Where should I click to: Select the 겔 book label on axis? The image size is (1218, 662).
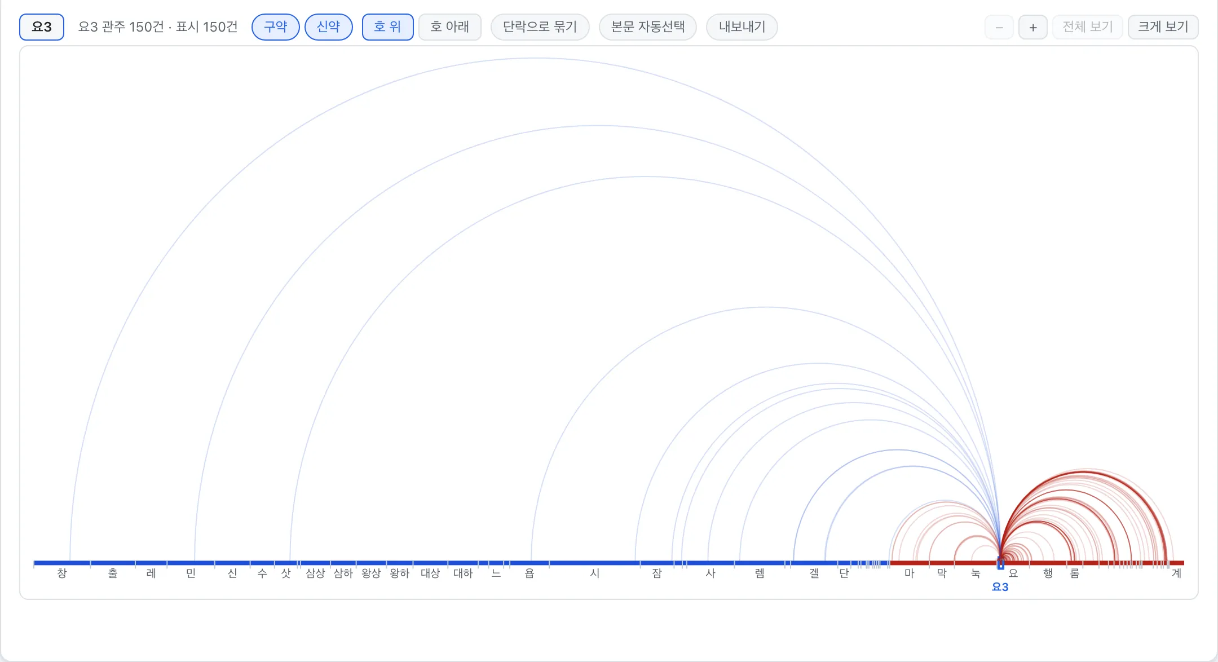pos(814,573)
